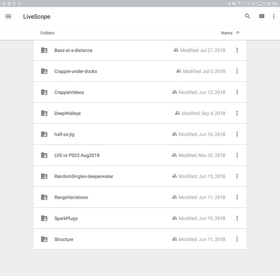Viewport: 280px width, 276px height.
Task: Open the half-oz-jig folder name
Action: point(64,134)
